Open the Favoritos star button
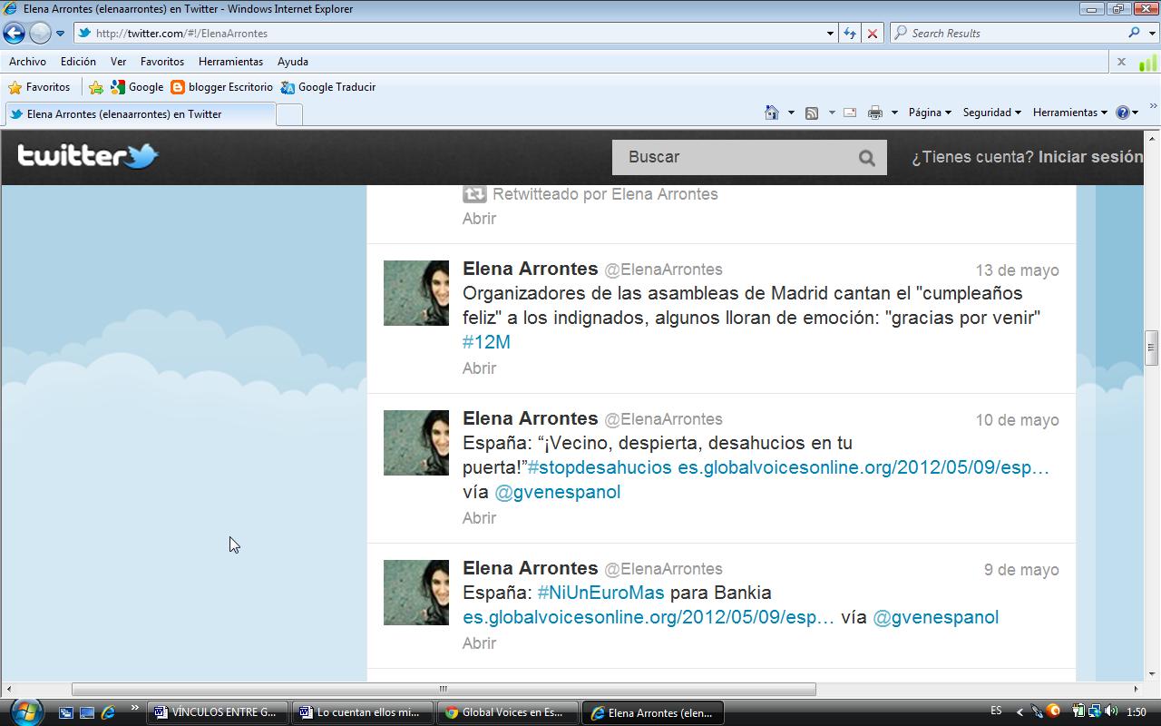The height and width of the screenshot is (726, 1161). pyautogui.click(x=39, y=87)
